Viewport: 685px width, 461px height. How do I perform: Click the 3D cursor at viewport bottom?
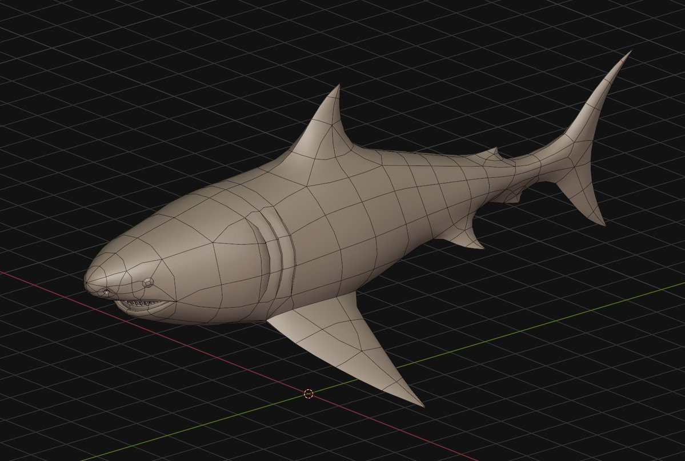309,392
